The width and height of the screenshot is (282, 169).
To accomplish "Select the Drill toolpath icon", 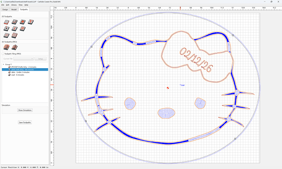I will 7,29.
